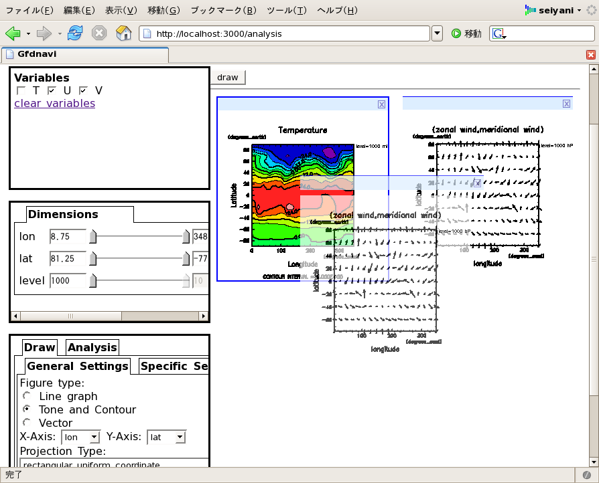Close the top-right wind vector plot

point(566,104)
